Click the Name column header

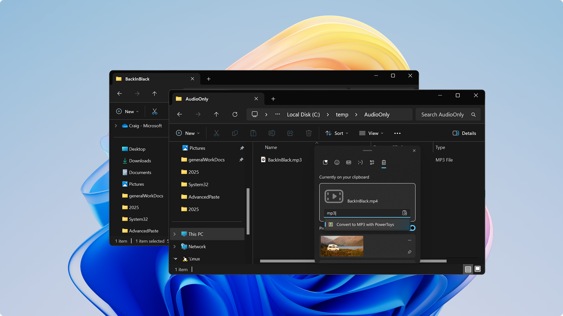(271, 147)
